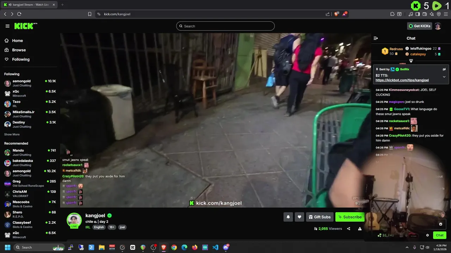This screenshot has height=253, width=451.
Task: Open Shero's R.E.P.O. stream
Action: tap(30, 214)
